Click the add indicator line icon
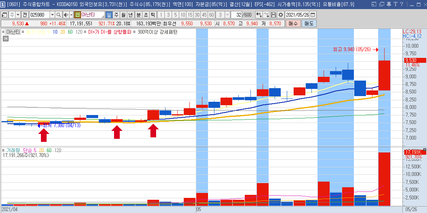The image size is (427, 213). pos(266,15)
